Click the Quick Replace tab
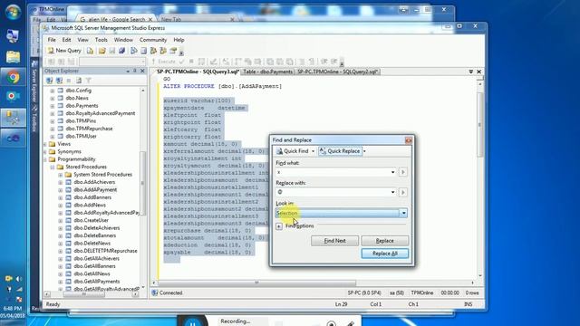580x326 pixels. 340,151
